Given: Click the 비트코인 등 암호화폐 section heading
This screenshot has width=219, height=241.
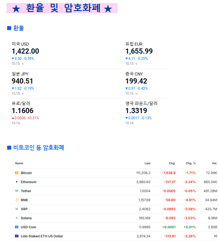Looking at the screenshot, I should coord(39,148).
